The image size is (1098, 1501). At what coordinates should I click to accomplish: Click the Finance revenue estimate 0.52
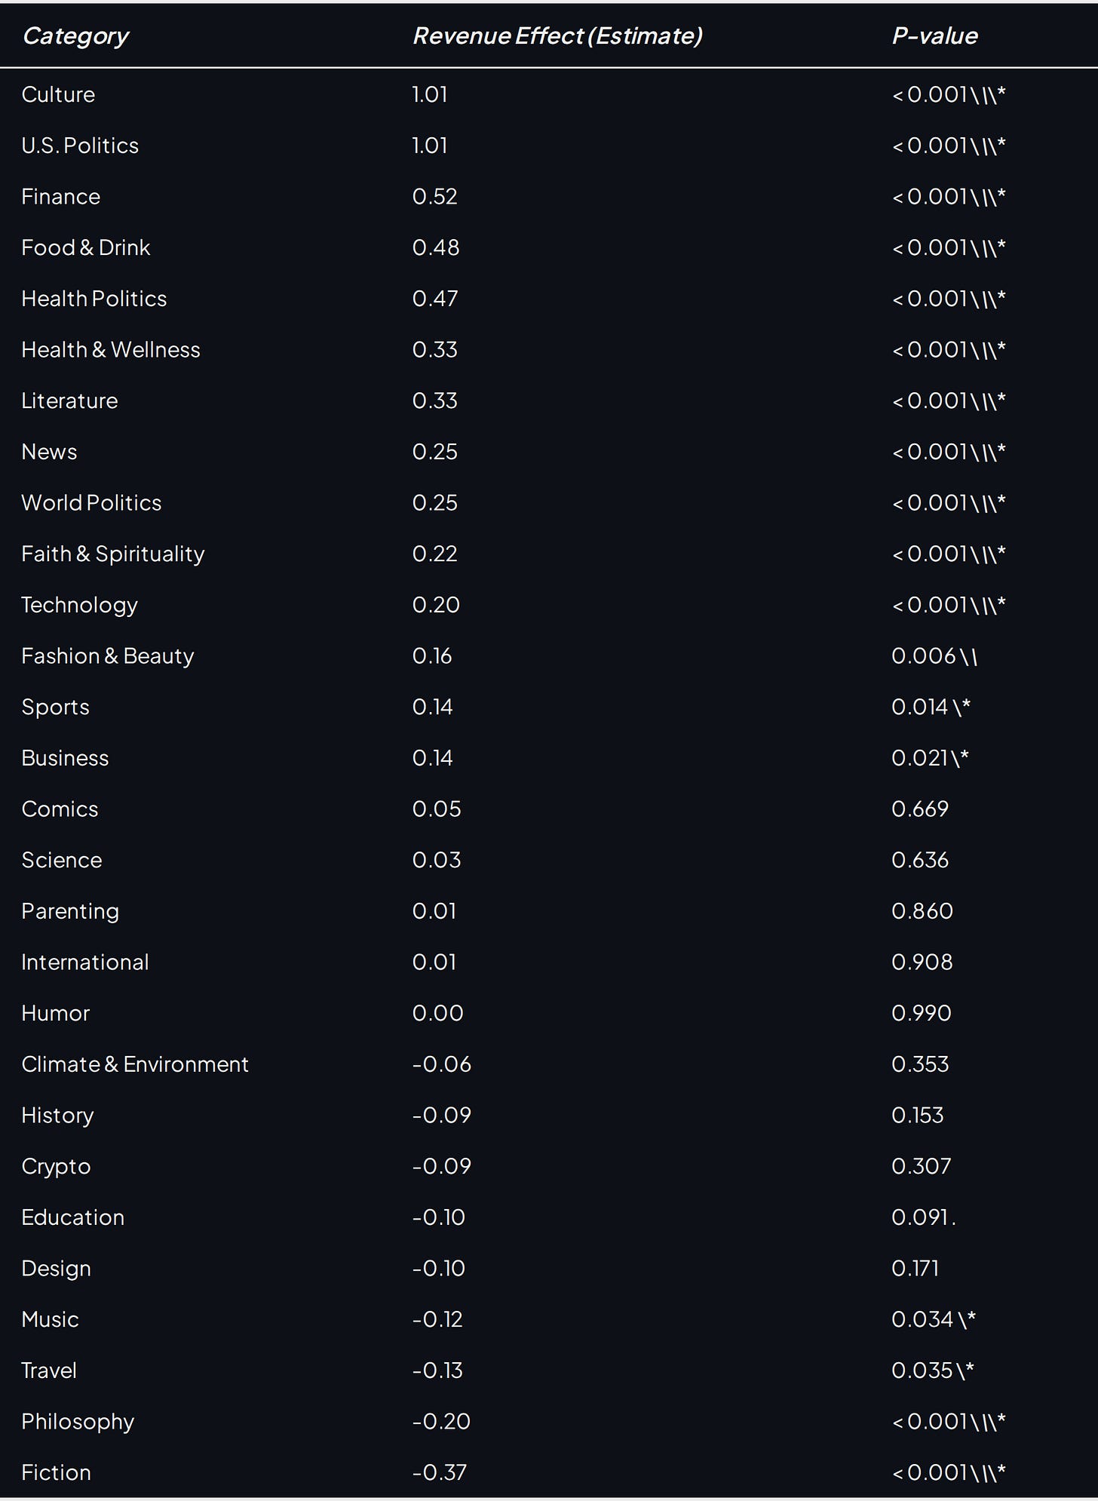point(435,197)
